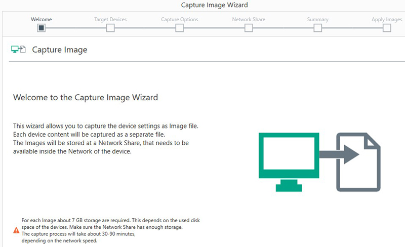The width and height of the screenshot is (405, 247).
Task: Click text 'available inside the Network of the device'
Action: (x=72, y=151)
